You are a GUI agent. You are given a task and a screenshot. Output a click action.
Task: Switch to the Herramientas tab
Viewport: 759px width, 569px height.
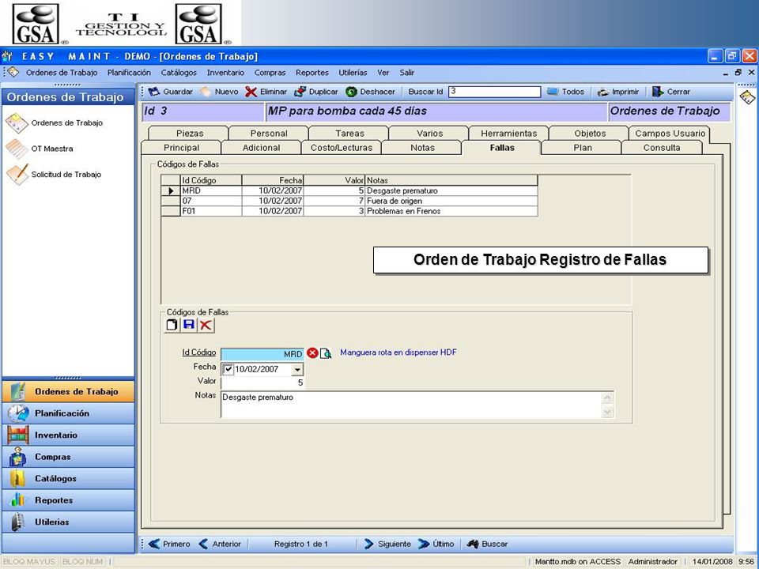(x=509, y=133)
